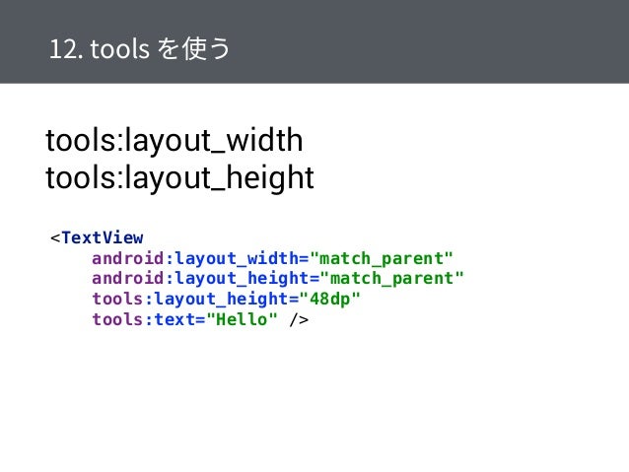Click the slide title "12. tools を使う"
The image size is (629, 472).
[x=139, y=48]
